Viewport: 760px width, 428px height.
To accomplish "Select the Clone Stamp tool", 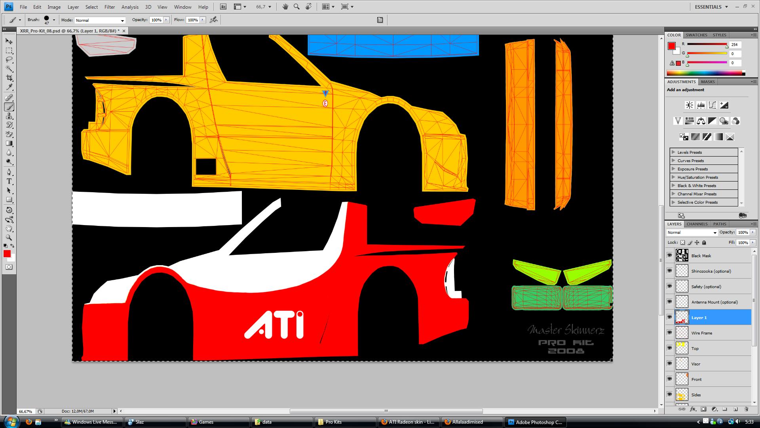I will coord(9,116).
